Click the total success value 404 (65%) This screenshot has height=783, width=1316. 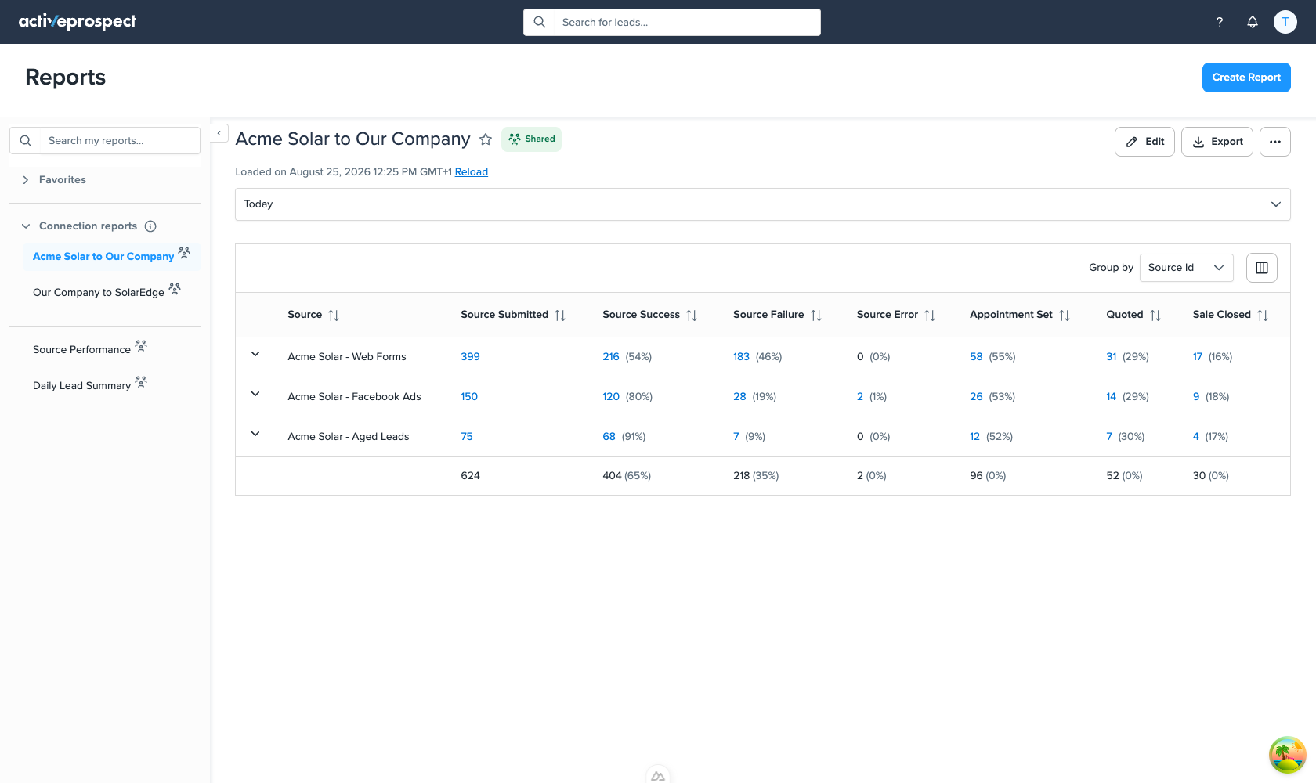pos(627,476)
